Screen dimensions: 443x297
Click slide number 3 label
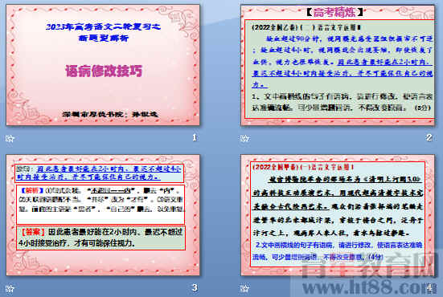click(x=195, y=287)
